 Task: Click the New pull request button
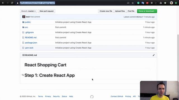point(47,11)
